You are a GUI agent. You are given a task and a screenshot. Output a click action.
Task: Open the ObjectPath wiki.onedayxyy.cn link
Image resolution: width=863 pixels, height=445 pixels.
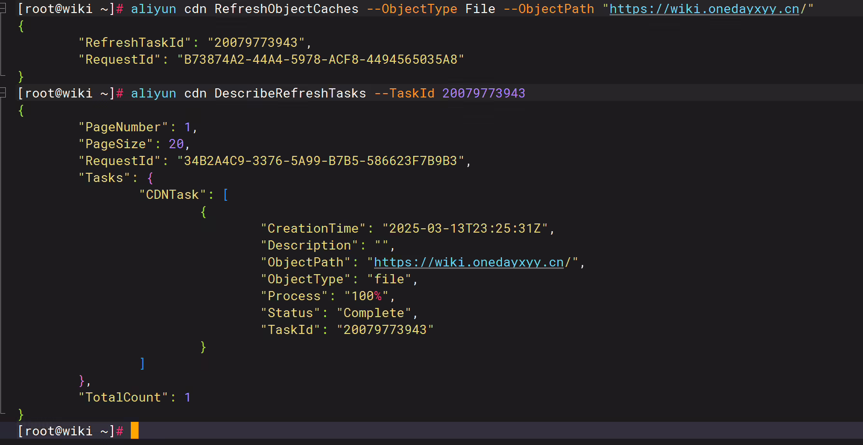(x=469, y=262)
